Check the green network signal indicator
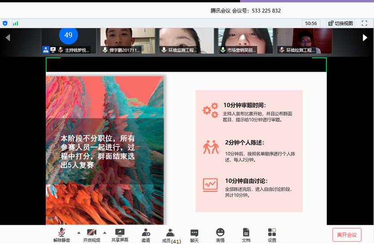This screenshot has width=374, height=244. [x=16, y=23]
